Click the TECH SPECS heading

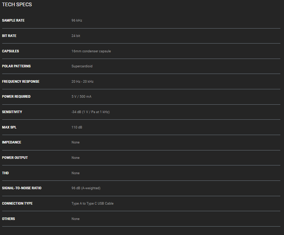coord(17,5)
